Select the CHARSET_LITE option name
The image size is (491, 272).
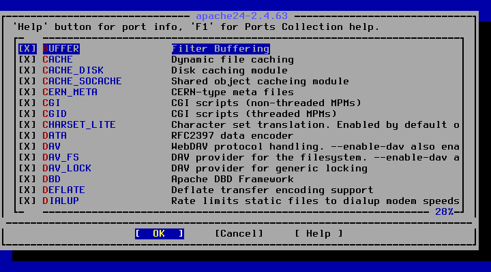[79, 125]
